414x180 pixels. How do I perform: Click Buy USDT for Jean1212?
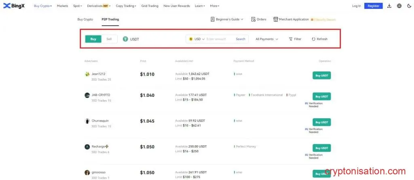(321, 75)
